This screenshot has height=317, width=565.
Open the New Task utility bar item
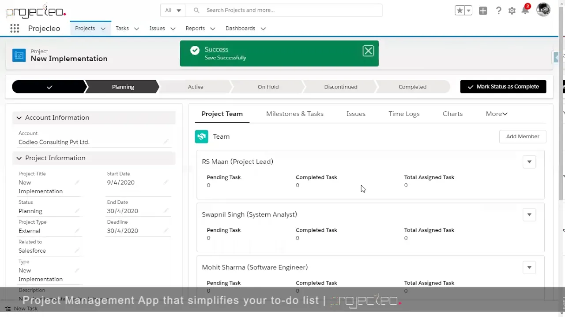[x=22, y=309]
